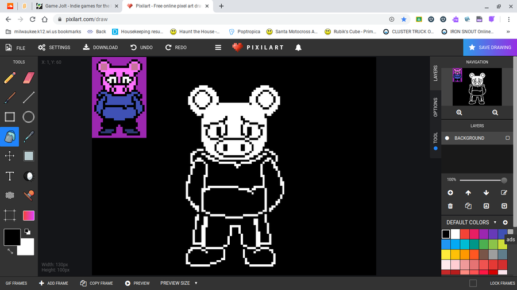The image size is (517, 290).
Task: Edit the layer name icon
Action: click(504, 193)
